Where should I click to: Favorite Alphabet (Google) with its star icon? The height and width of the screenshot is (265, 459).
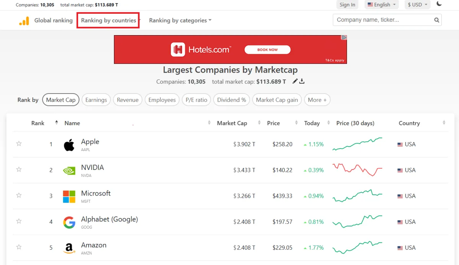19,221
